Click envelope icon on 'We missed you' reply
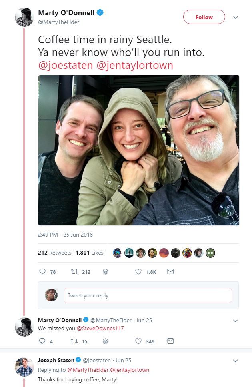This screenshot has width=252, height=387. (x=170, y=341)
